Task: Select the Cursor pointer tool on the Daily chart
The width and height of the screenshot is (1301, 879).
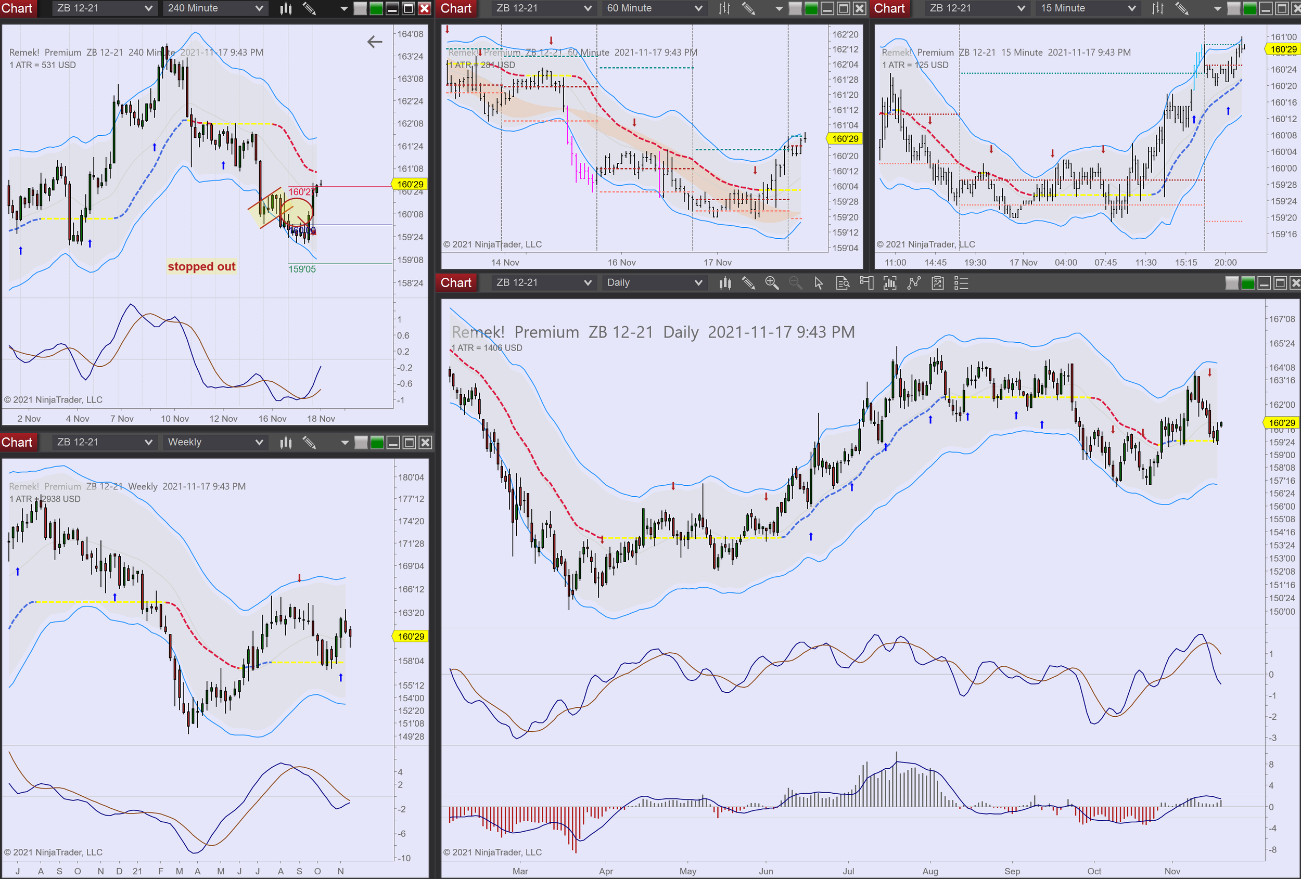Action: (x=819, y=283)
